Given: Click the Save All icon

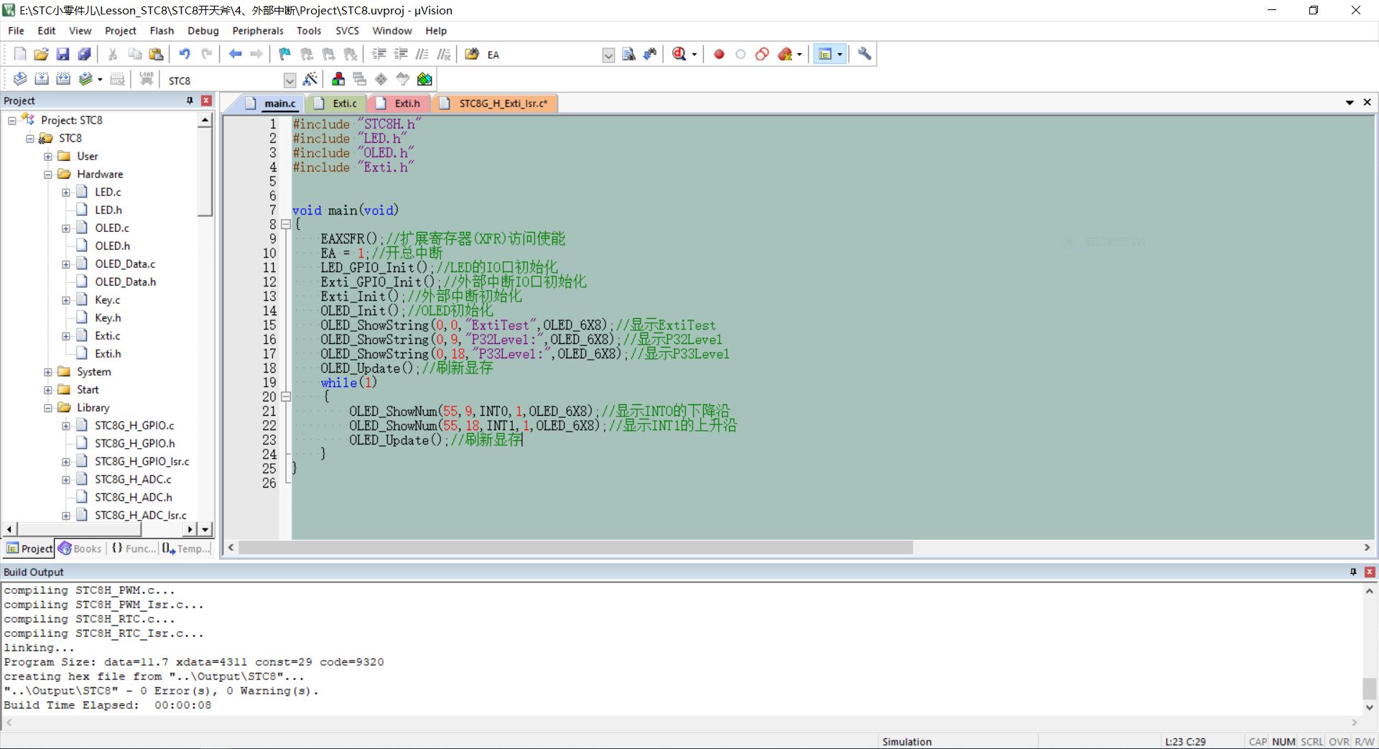Looking at the screenshot, I should (x=85, y=54).
